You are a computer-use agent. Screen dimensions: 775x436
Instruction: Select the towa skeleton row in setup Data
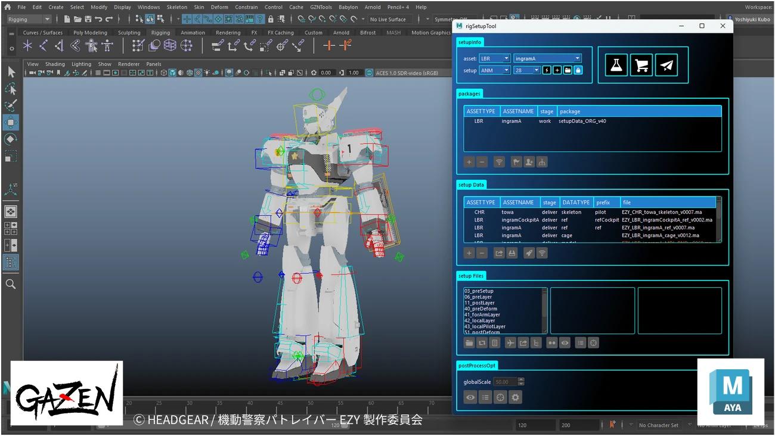tap(590, 212)
